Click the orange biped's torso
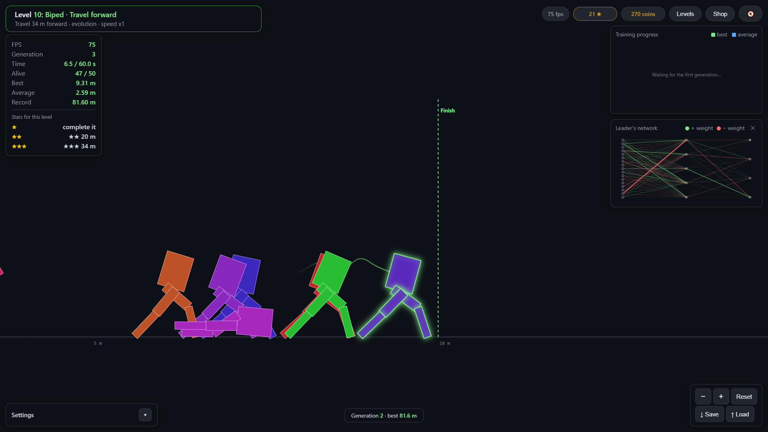Screen dimensions: 768x432 [176, 271]
